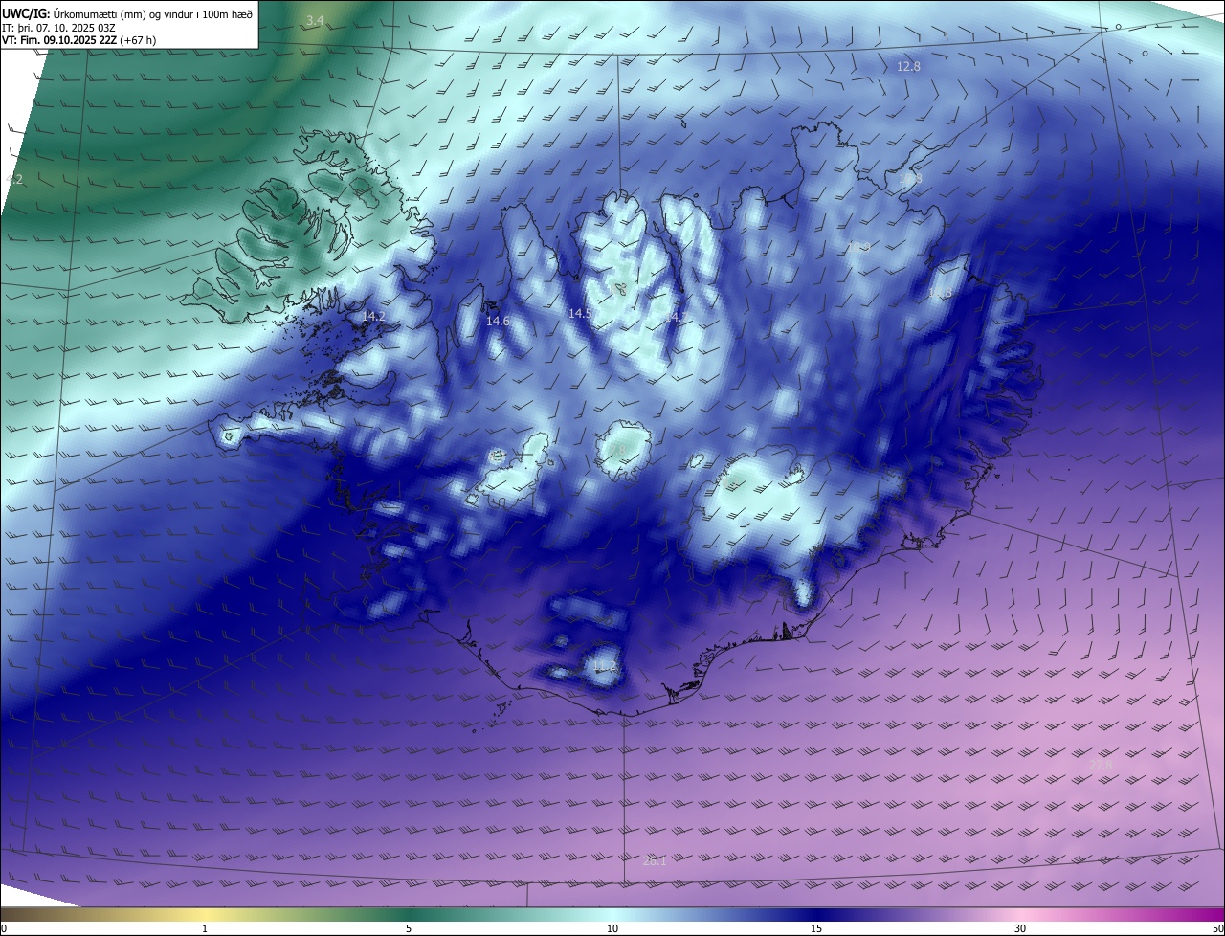Click the colour scale tick label 10

click(612, 928)
